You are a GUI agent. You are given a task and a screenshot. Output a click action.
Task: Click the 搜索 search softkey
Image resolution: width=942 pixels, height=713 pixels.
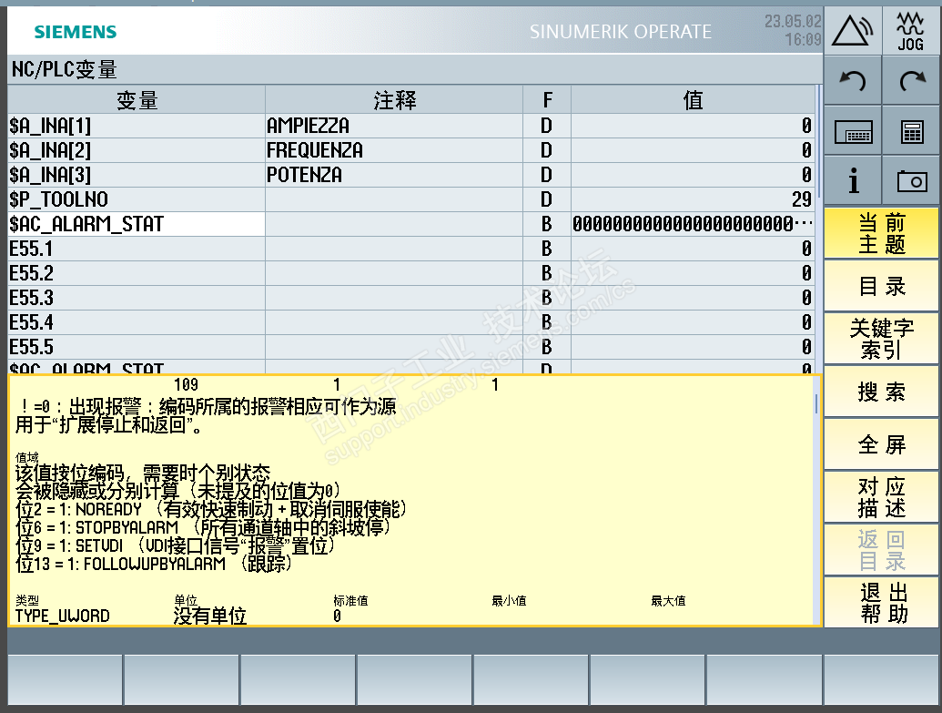[x=881, y=392]
